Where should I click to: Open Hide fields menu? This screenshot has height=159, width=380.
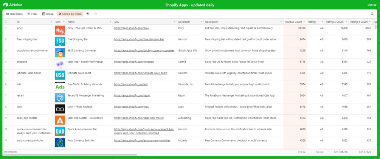click(x=14, y=14)
